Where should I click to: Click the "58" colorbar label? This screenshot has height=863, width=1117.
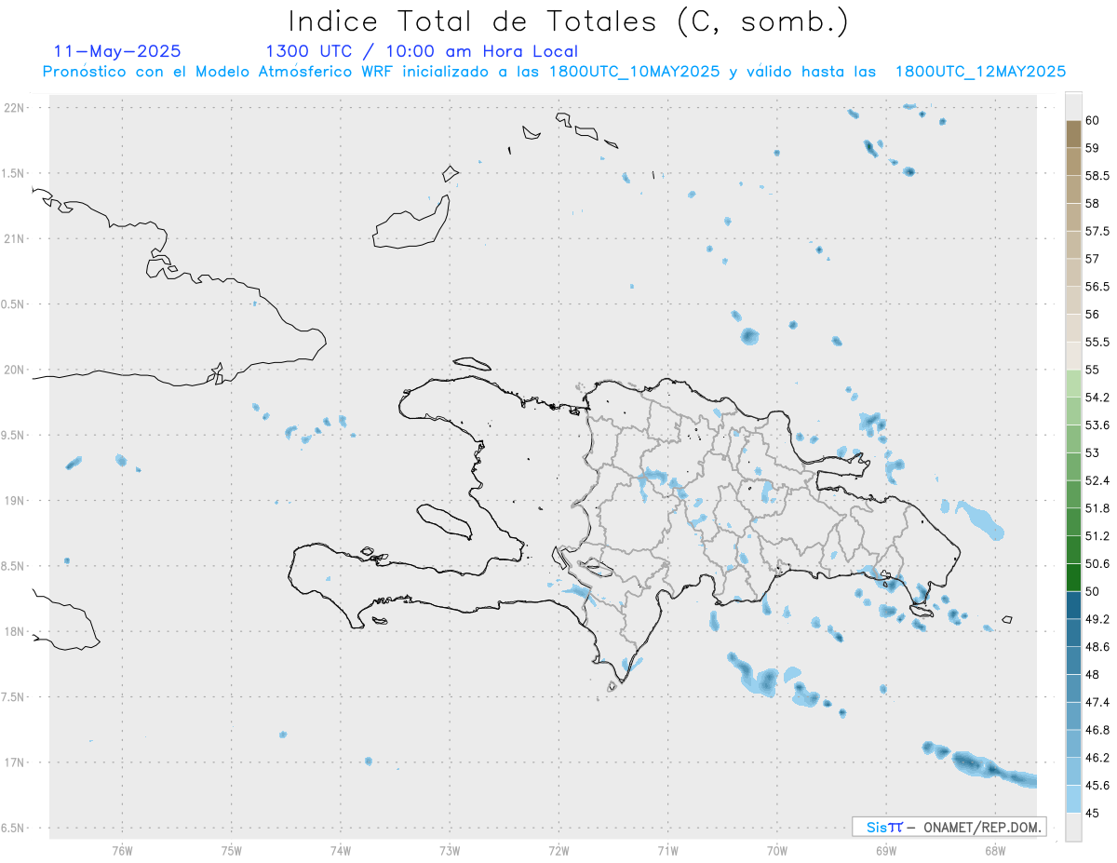(1093, 203)
